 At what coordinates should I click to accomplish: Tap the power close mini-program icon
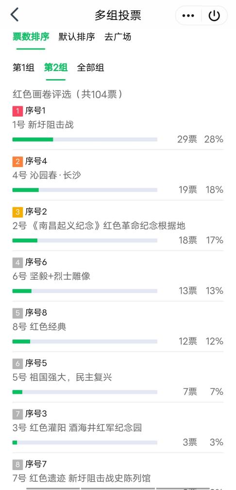(x=214, y=16)
